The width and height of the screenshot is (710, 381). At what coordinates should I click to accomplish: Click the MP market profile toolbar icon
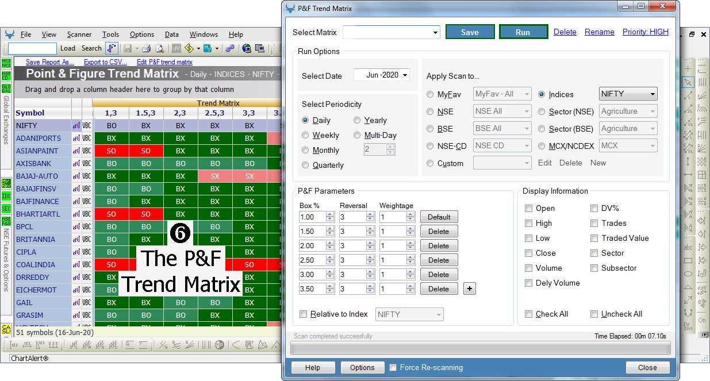pyautogui.click(x=220, y=345)
